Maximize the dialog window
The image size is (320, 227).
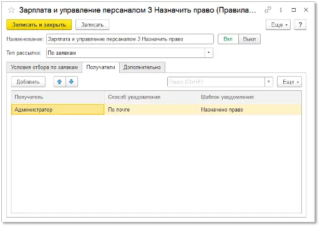(x=294, y=10)
